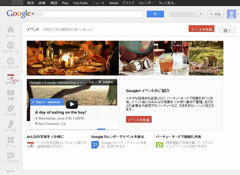Click heading パーティーモードで即座に共有
The height and width of the screenshot is (175, 240).
click(178, 137)
